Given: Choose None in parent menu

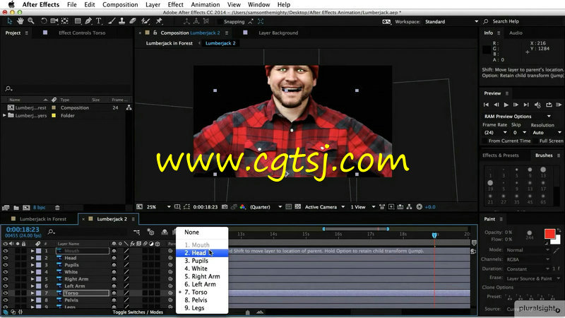Looking at the screenshot, I should click(202, 232).
